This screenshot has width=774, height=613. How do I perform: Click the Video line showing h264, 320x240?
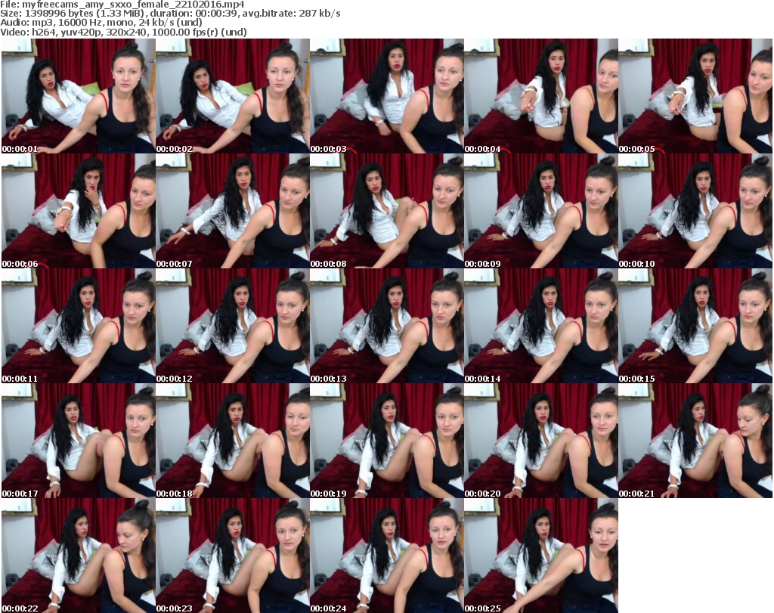point(123,32)
